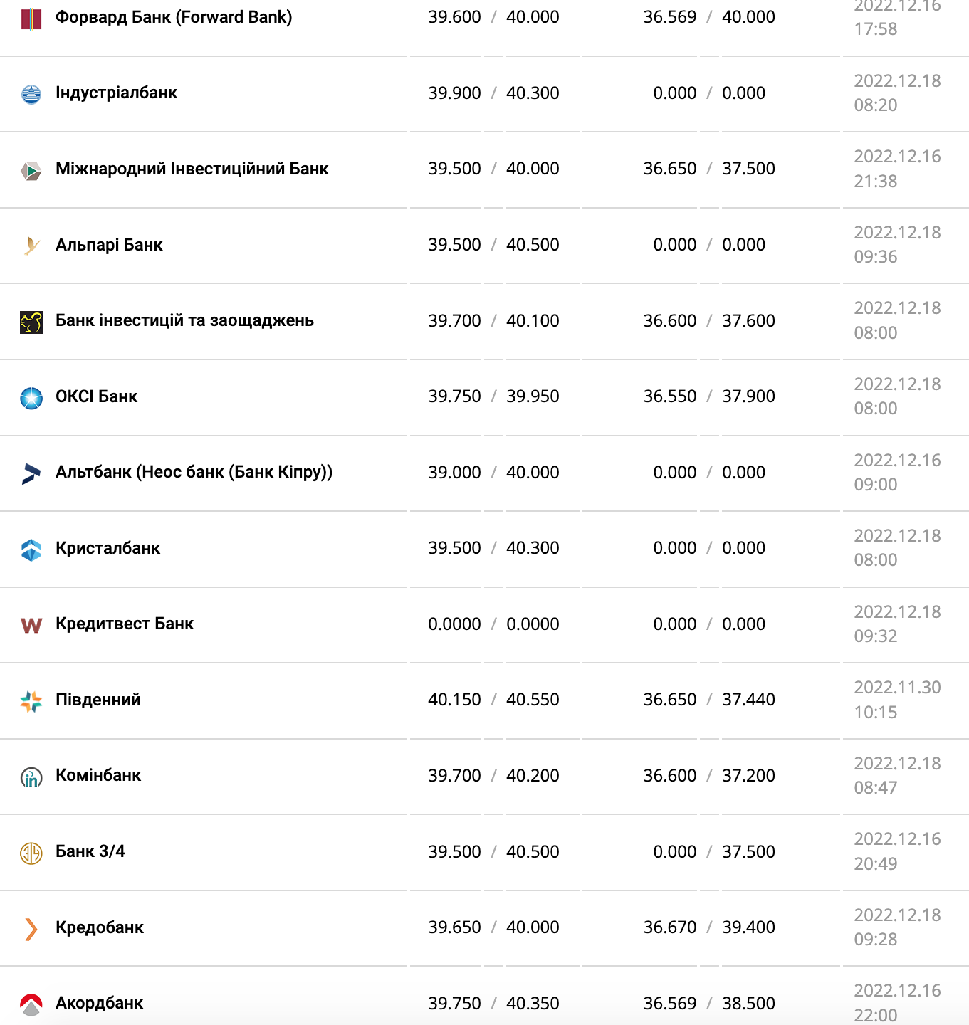Click the Південний pinwheel logo
969x1025 pixels.
pyautogui.click(x=31, y=701)
